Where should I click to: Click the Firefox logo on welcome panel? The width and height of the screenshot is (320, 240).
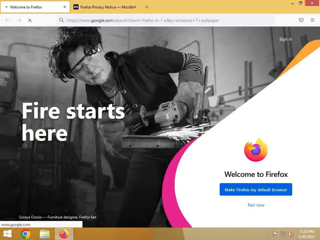[x=256, y=150]
